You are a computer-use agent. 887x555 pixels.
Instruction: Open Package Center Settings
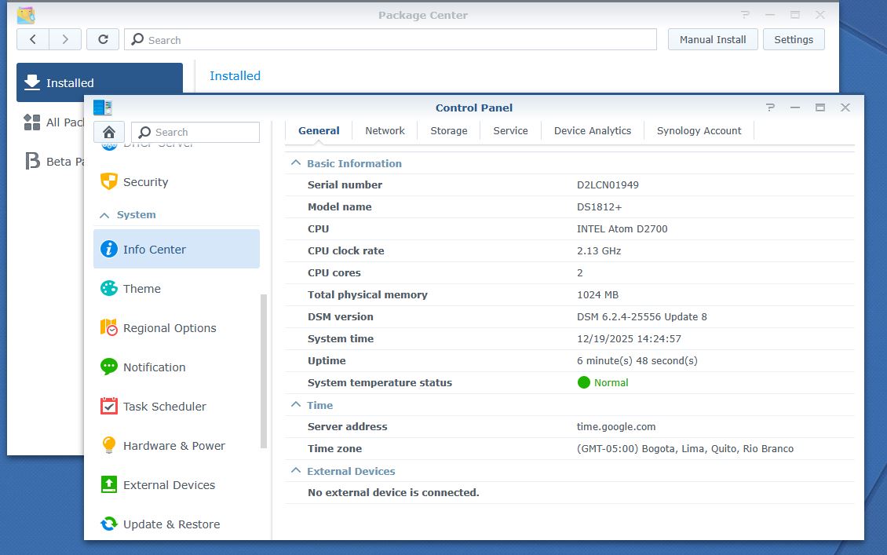[x=793, y=38]
